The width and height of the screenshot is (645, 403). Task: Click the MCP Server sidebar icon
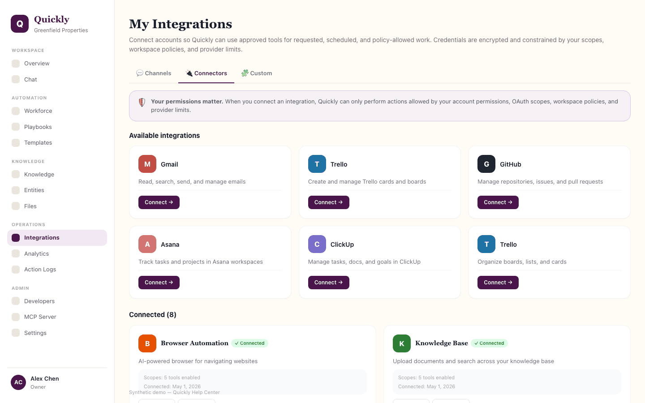tap(16, 317)
